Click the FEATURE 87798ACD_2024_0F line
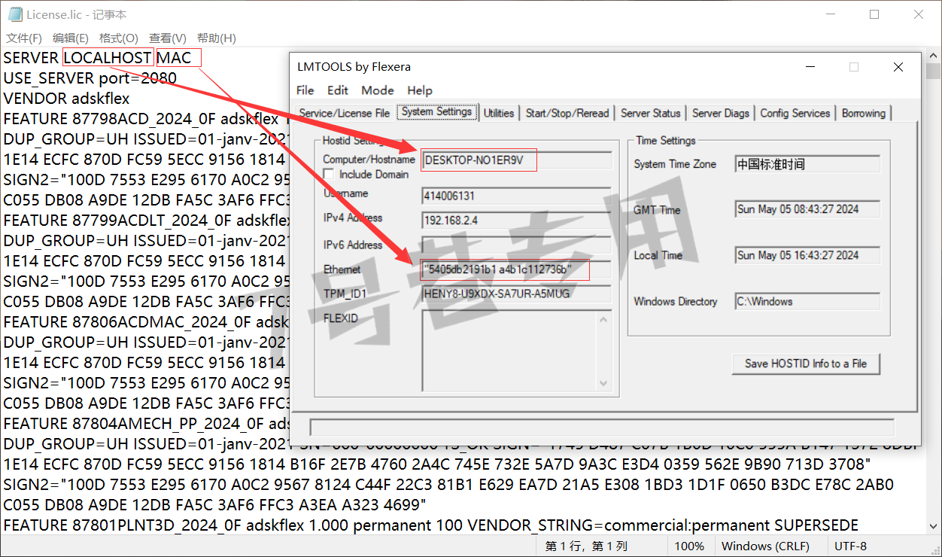Viewport: 942px width, 557px height. click(147, 118)
